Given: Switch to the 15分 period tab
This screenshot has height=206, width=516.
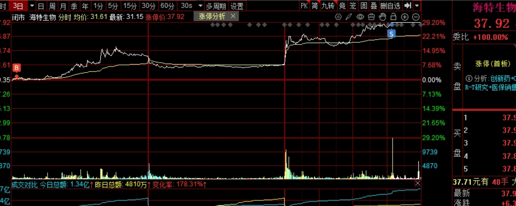Looking at the screenshot, I should (130, 6).
